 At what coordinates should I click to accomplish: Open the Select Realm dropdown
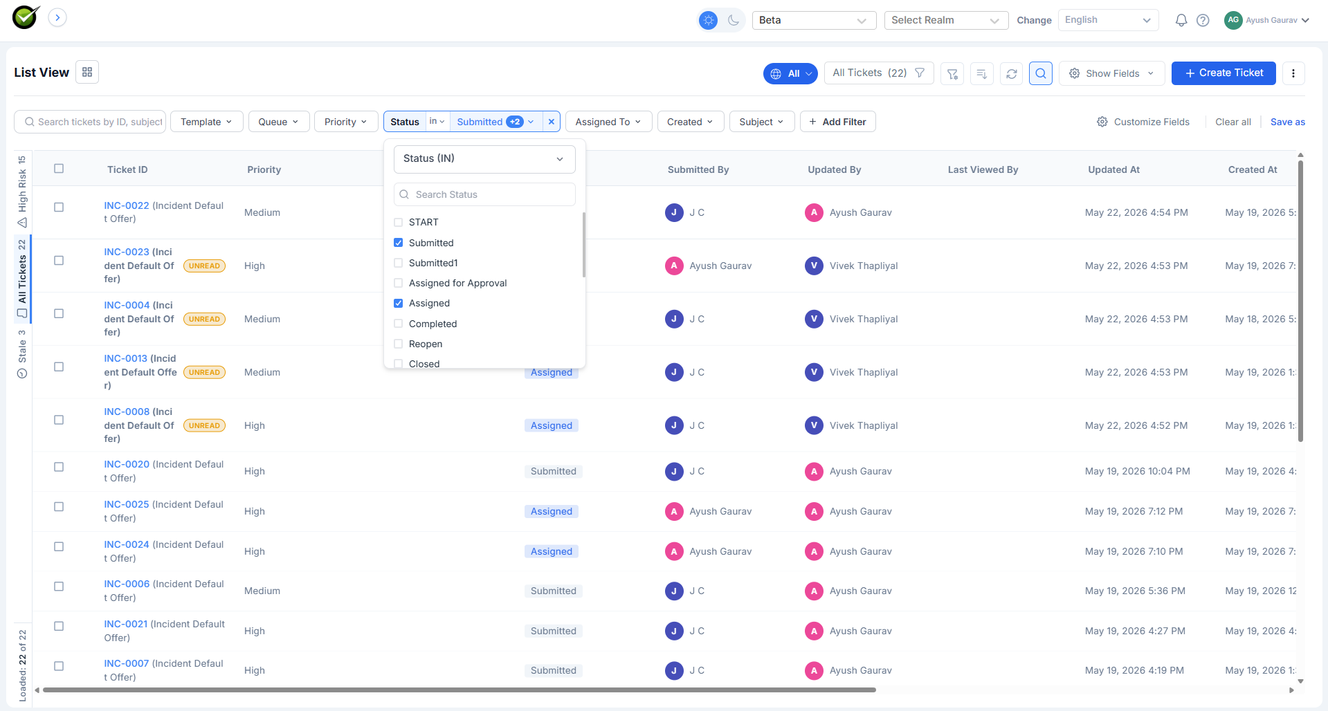946,20
